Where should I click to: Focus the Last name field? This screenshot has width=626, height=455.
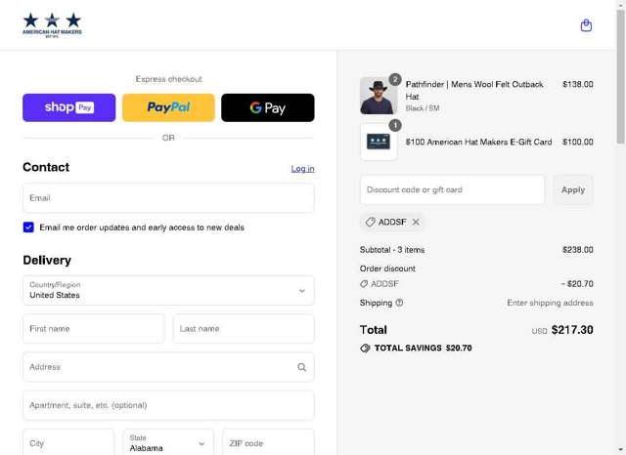click(244, 329)
